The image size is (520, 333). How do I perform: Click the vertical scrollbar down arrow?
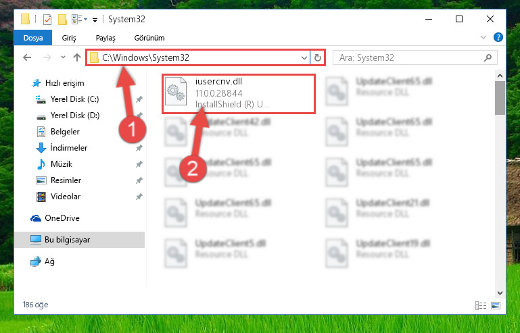[x=500, y=293]
